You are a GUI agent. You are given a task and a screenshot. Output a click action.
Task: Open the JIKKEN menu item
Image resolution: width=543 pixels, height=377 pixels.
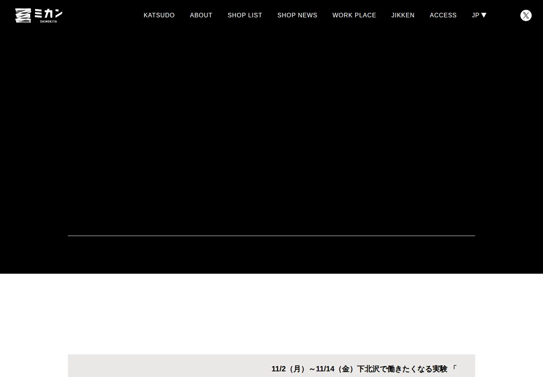[x=403, y=15]
